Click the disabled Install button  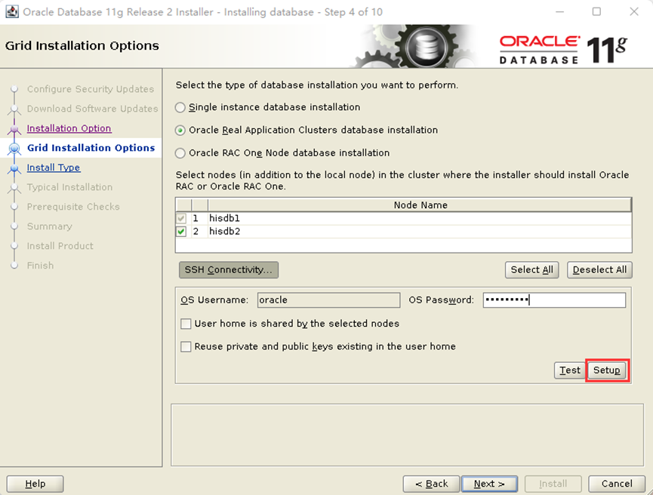[x=553, y=484]
